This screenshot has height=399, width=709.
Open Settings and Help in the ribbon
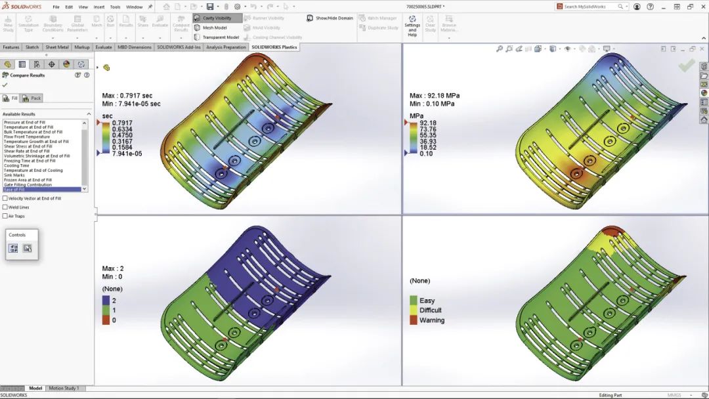tap(412, 24)
